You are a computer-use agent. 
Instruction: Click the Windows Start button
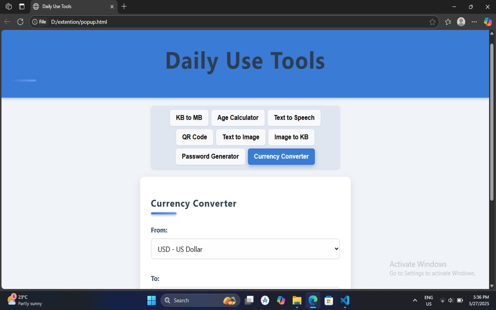click(151, 300)
